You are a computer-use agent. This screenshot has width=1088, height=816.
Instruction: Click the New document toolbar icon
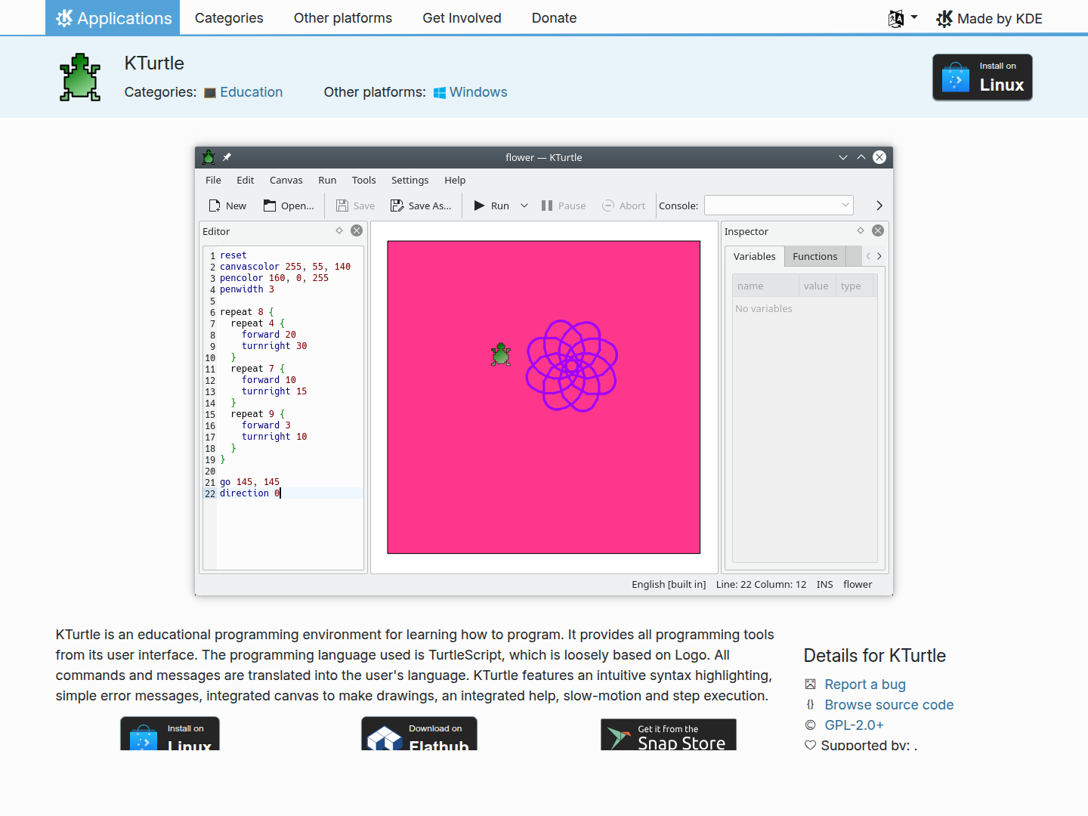pyautogui.click(x=215, y=206)
